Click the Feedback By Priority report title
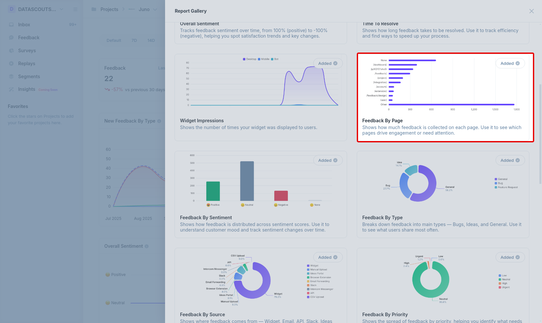This screenshot has height=323, width=542. click(385, 315)
